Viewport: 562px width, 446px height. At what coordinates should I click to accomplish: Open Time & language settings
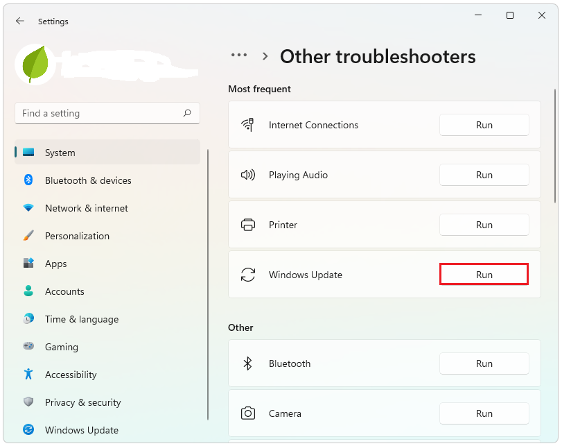pos(107,319)
